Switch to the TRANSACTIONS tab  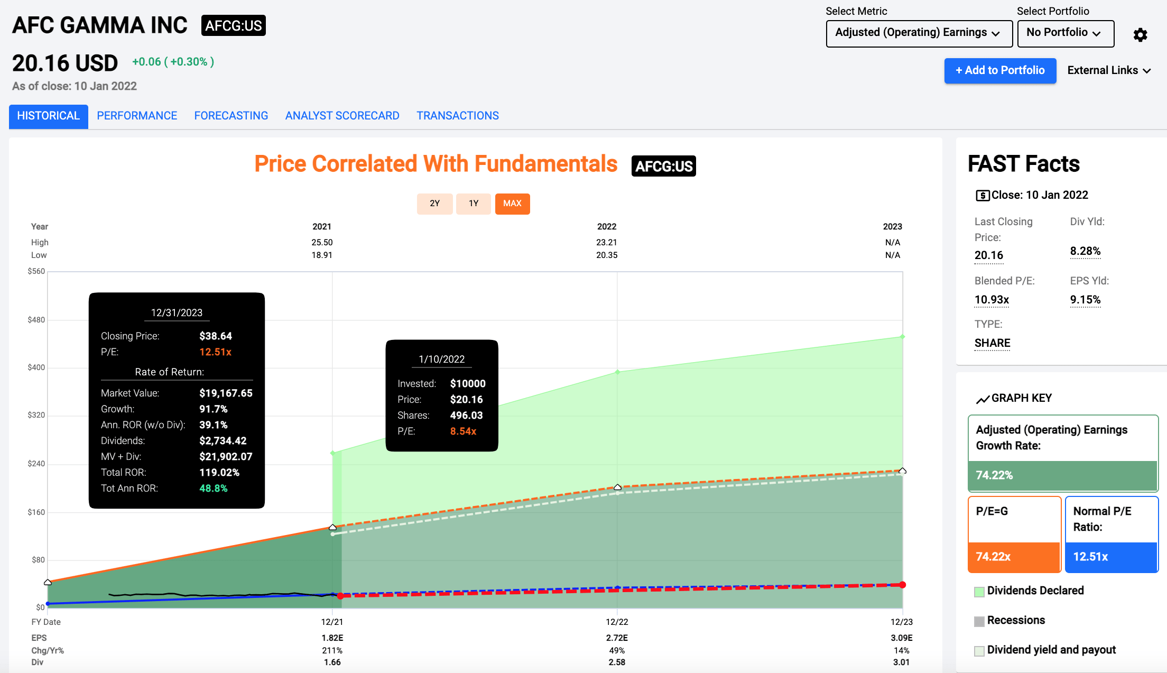pyautogui.click(x=457, y=116)
